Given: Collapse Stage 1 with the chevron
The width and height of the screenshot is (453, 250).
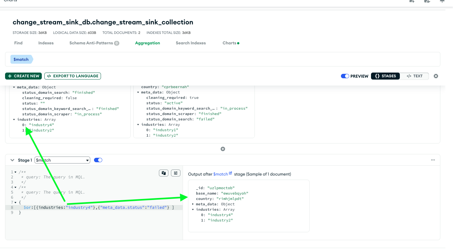Looking at the screenshot, I should (12, 160).
